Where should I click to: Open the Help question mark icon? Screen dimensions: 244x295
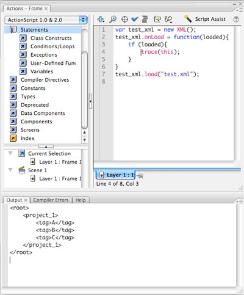[x=236, y=20]
